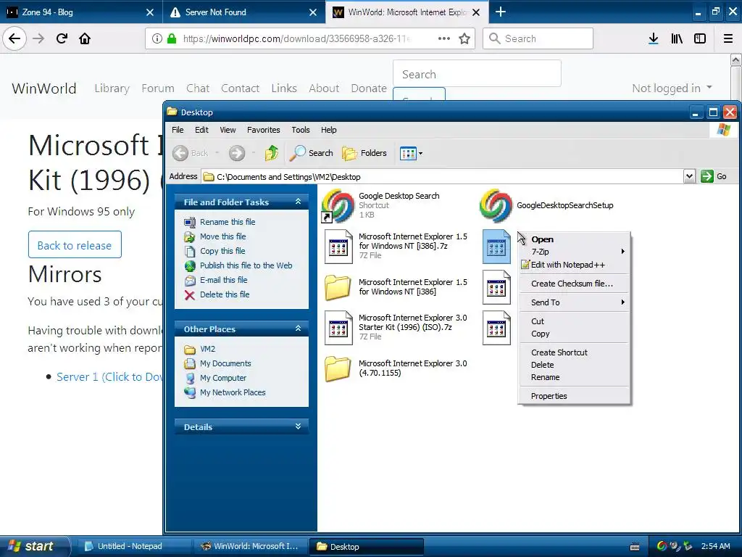Open the Library link in WinWorld nav
This screenshot has height=557, width=742.
tap(112, 88)
